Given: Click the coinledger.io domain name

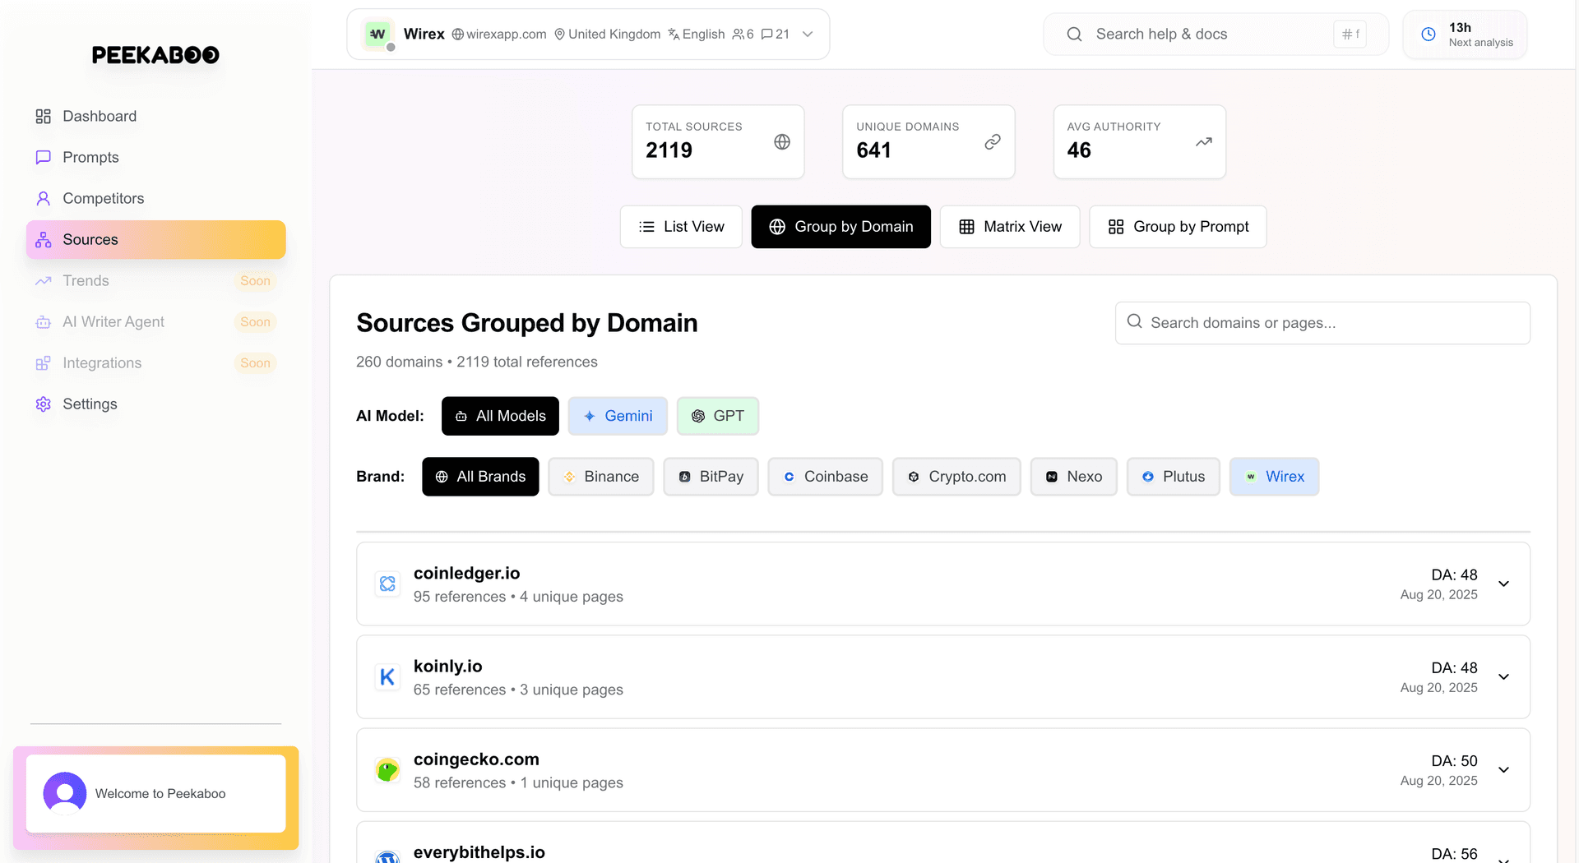Looking at the screenshot, I should [466, 573].
